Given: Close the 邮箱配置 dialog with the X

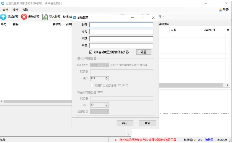Looking at the screenshot, I should (153, 18).
